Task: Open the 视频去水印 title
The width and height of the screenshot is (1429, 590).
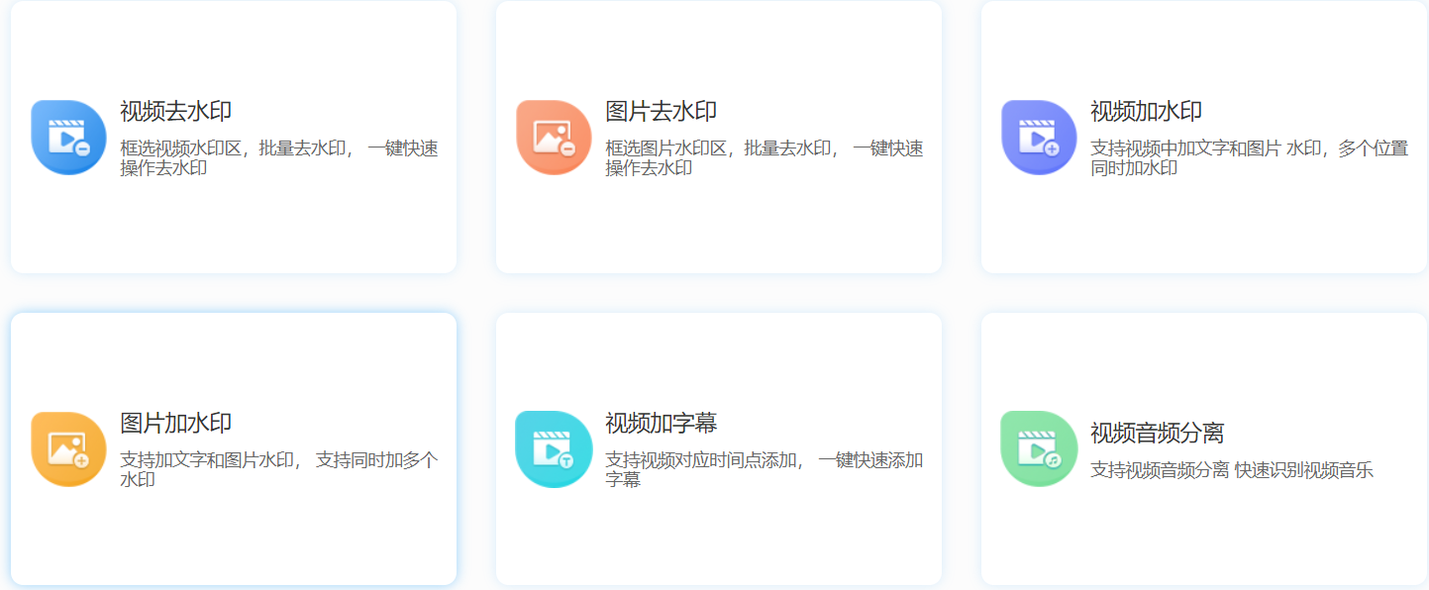Action: [176, 112]
